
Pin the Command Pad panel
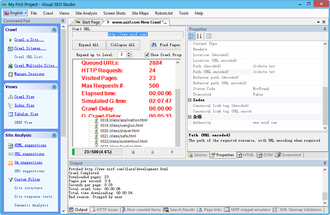tap(63, 21)
